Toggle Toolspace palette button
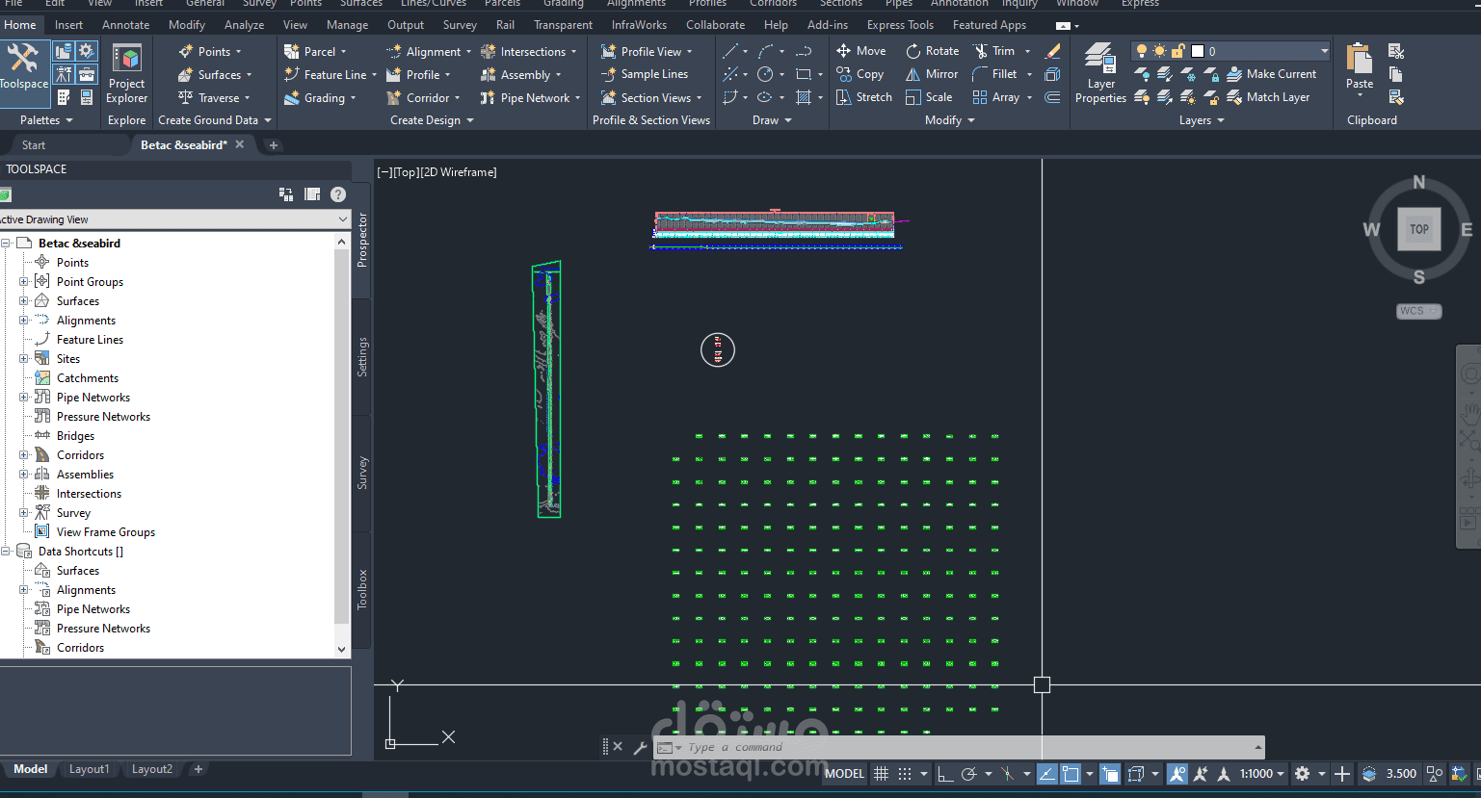 coord(23,66)
